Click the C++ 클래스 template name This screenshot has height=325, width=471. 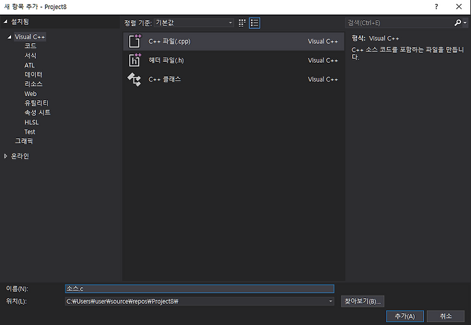[165, 79]
